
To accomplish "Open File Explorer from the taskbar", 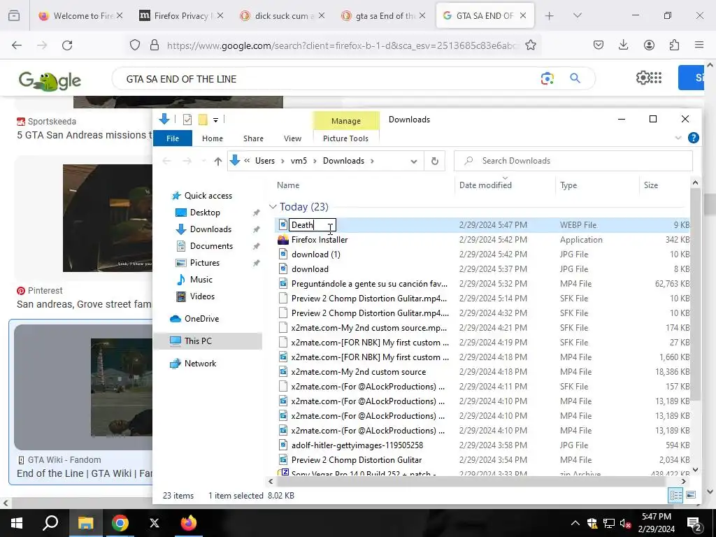I will click(85, 523).
